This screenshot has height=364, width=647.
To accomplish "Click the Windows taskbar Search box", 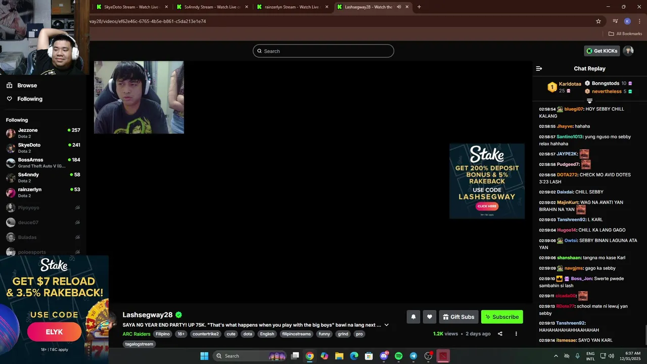I will tap(250, 356).
